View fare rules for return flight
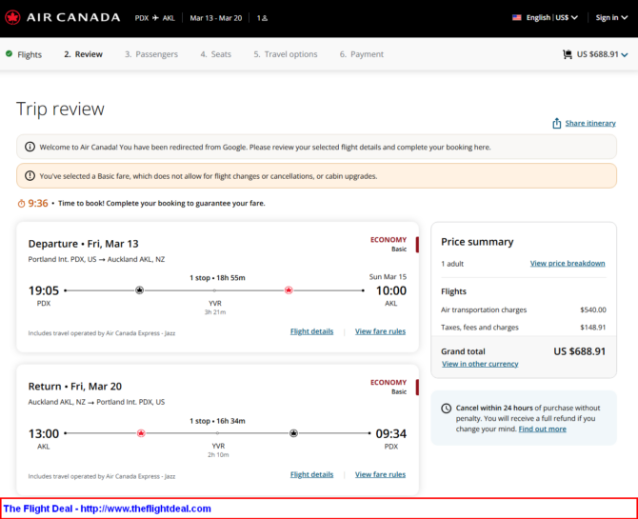 click(x=380, y=474)
